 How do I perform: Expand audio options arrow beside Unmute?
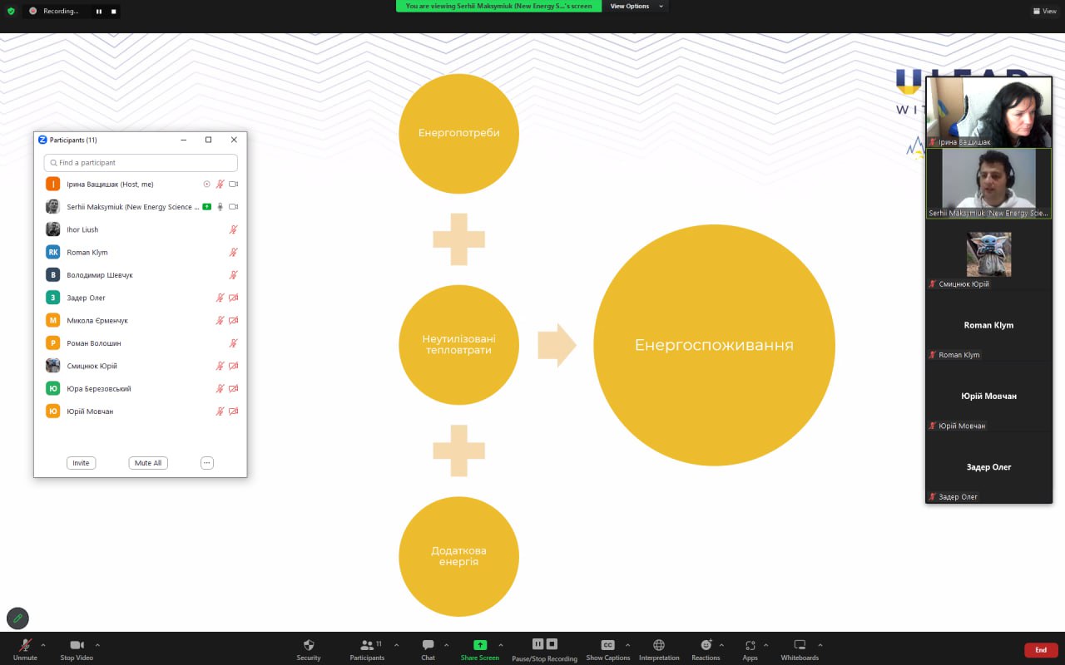click(43, 644)
